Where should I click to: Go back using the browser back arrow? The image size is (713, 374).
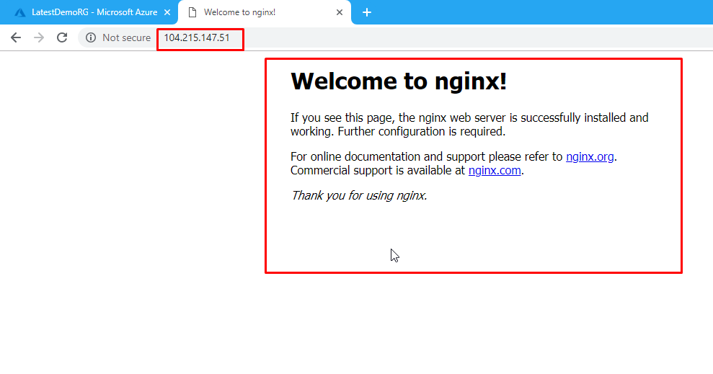click(16, 37)
